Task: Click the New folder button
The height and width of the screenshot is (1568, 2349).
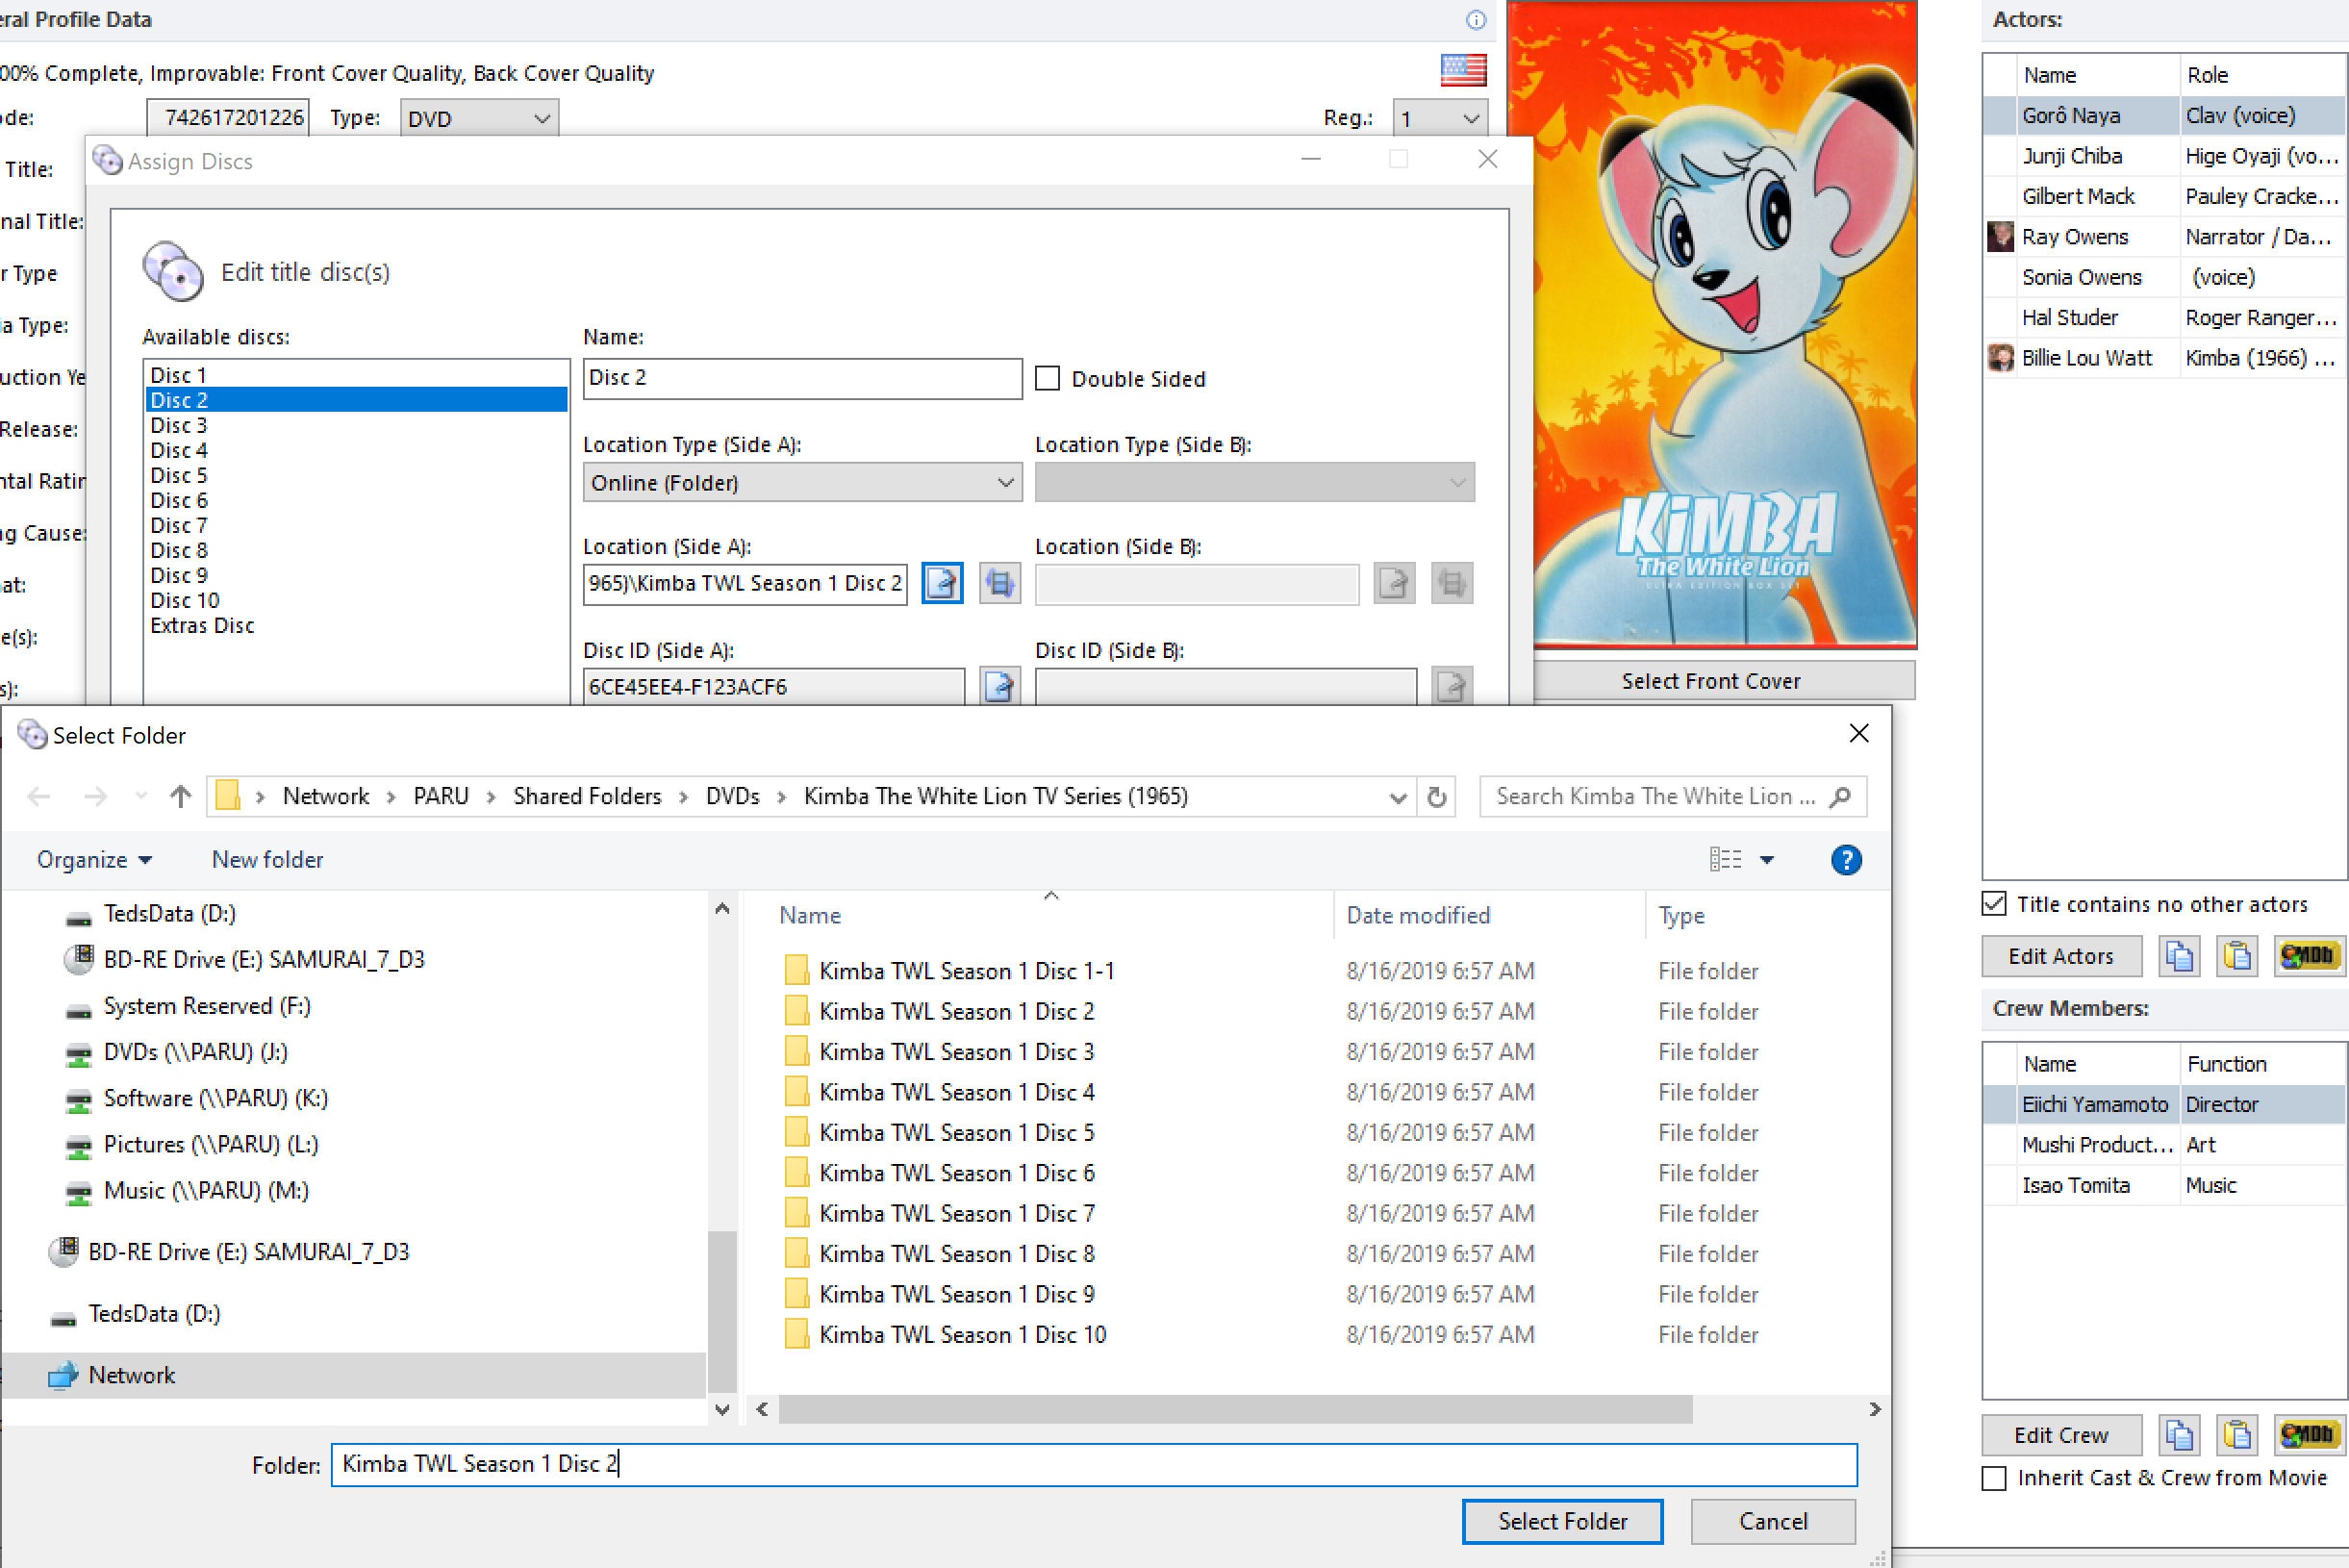Action: [267, 859]
